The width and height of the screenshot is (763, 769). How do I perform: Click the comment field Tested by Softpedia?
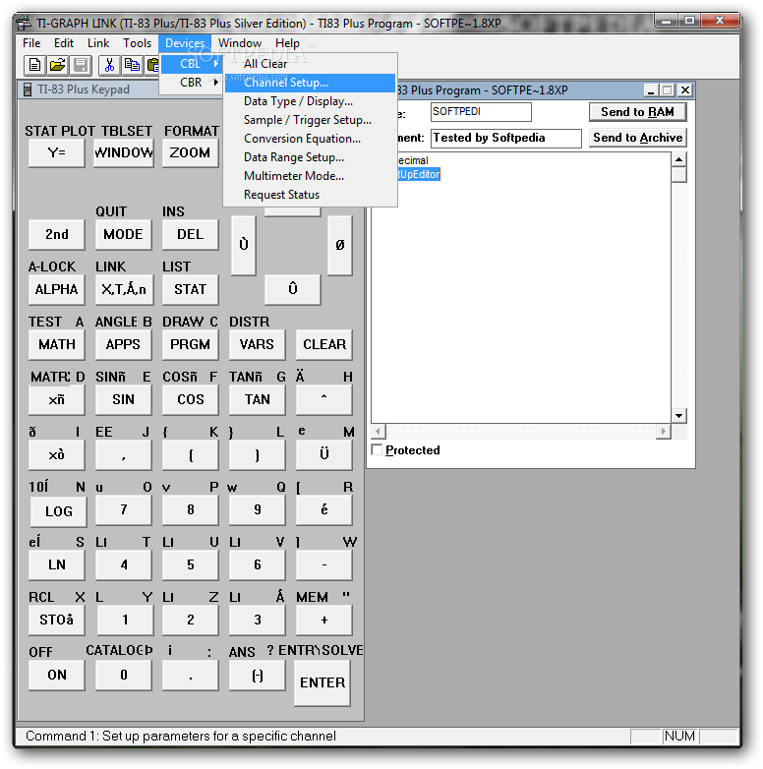(506, 138)
